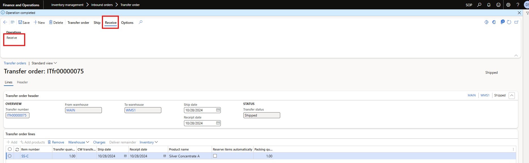This screenshot has height=163, width=529.
Task: Open the Warehouse dropdown menu
Action: 78,142
